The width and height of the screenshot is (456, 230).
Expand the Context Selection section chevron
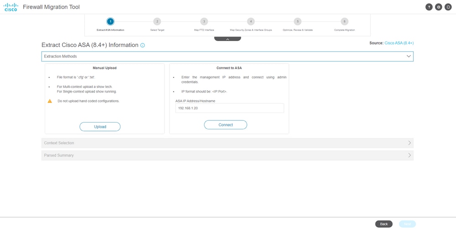point(409,143)
